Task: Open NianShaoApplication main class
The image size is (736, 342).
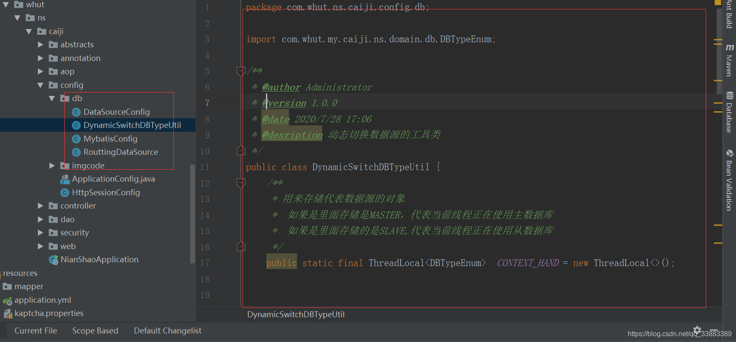Action: 99,260
